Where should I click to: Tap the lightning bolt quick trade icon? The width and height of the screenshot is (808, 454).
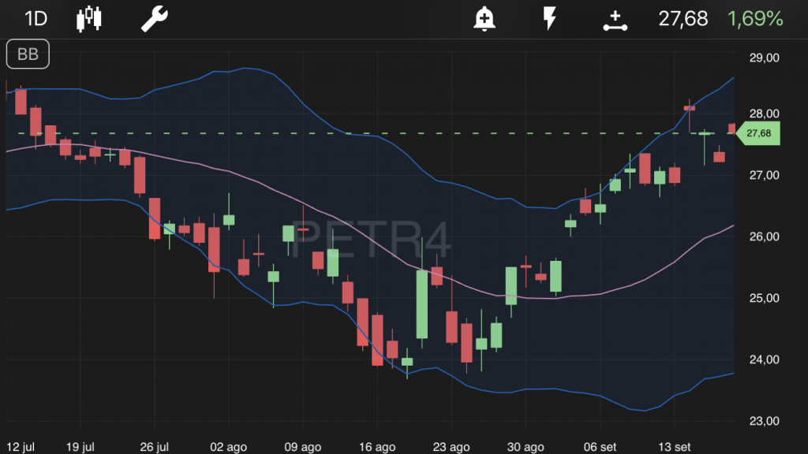point(549,19)
